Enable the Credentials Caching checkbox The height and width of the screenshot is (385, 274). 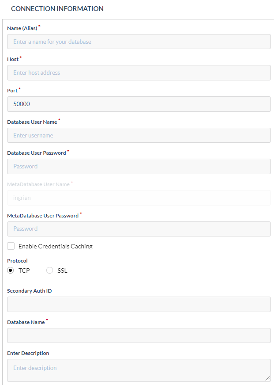tap(11, 246)
